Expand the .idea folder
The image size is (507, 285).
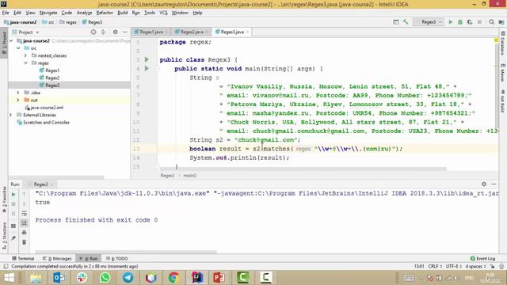tap(18, 93)
